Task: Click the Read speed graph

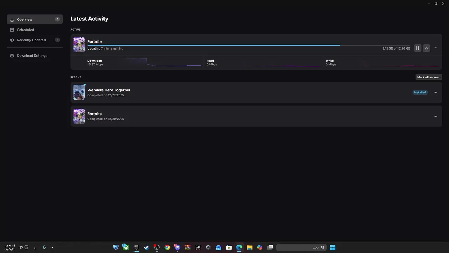Action: coord(283,63)
